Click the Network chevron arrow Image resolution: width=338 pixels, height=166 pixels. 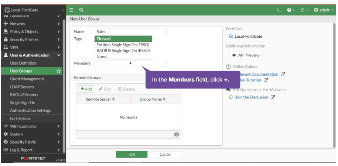(59, 24)
